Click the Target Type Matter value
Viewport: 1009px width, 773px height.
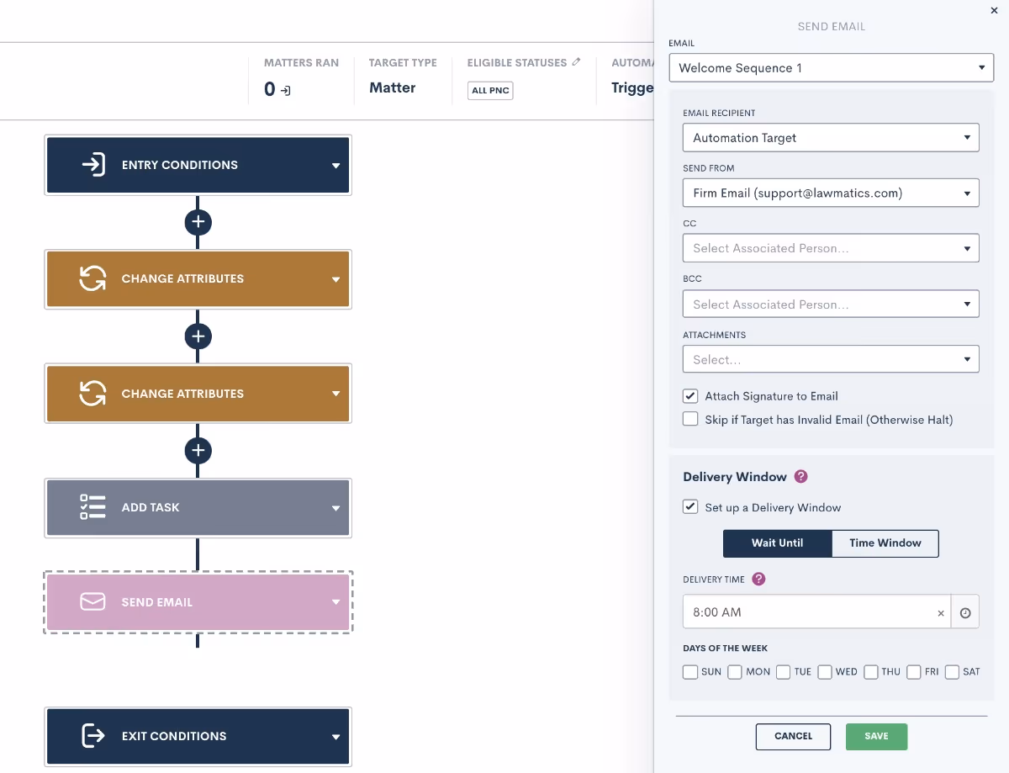point(393,87)
